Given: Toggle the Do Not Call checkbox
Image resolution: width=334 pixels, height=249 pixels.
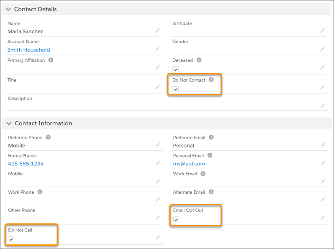Looking at the screenshot, I should click(x=11, y=239).
